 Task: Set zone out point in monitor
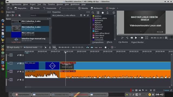pyautogui.click(x=127, y=38)
